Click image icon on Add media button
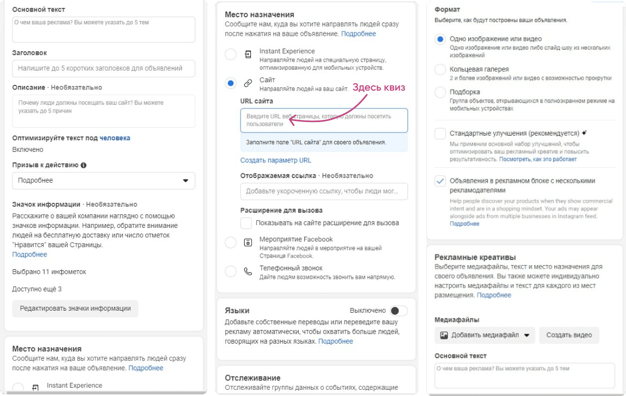Screen dimensions: 626x396 pyautogui.click(x=444, y=335)
